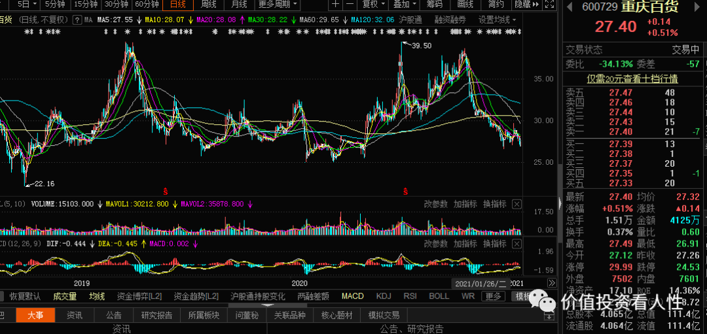The width and height of the screenshot is (707, 334).
Task: Click the 画线 drawing tool button
Action: [x=465, y=5]
